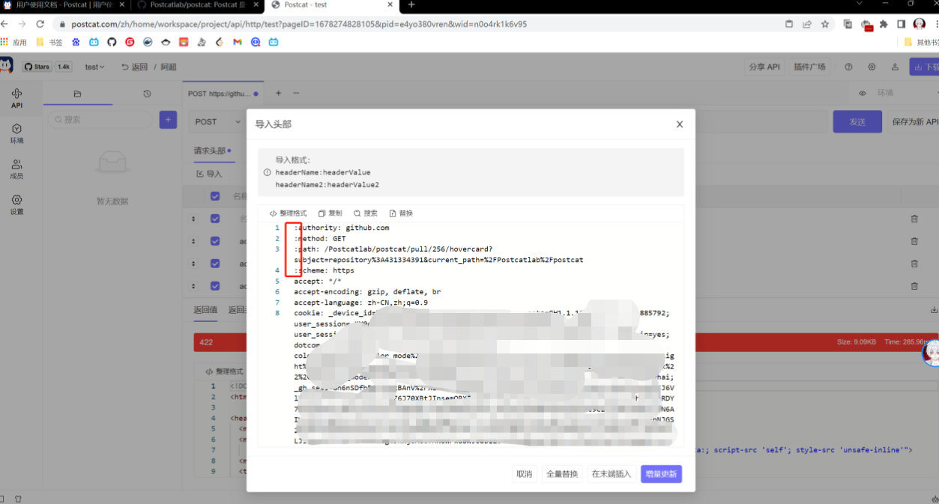
Task: Select the 返回值 response tab
Action: pyautogui.click(x=205, y=309)
